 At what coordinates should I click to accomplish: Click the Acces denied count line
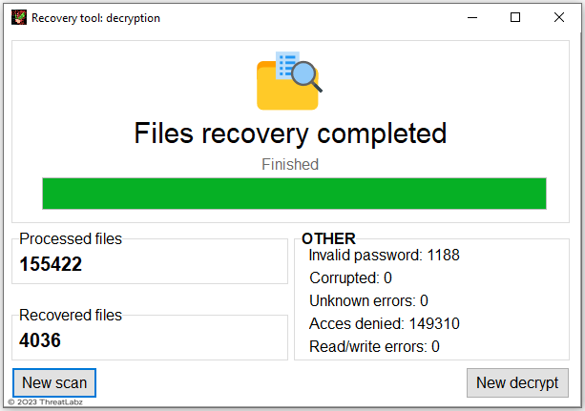point(385,323)
